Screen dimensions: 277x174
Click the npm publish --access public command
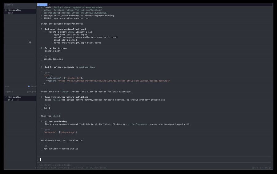tap(61, 149)
